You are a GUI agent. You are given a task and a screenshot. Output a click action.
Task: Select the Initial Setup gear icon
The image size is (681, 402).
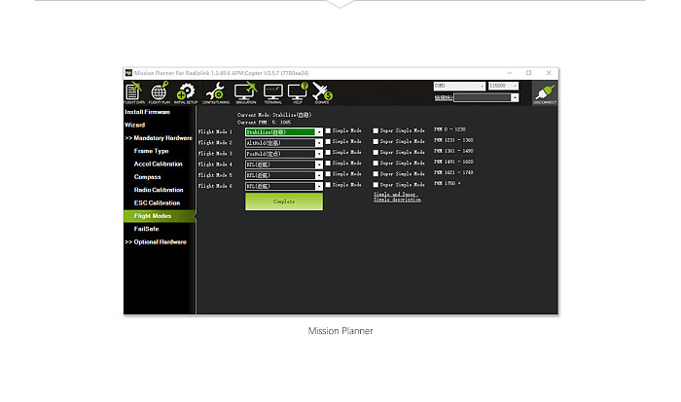coord(186,92)
